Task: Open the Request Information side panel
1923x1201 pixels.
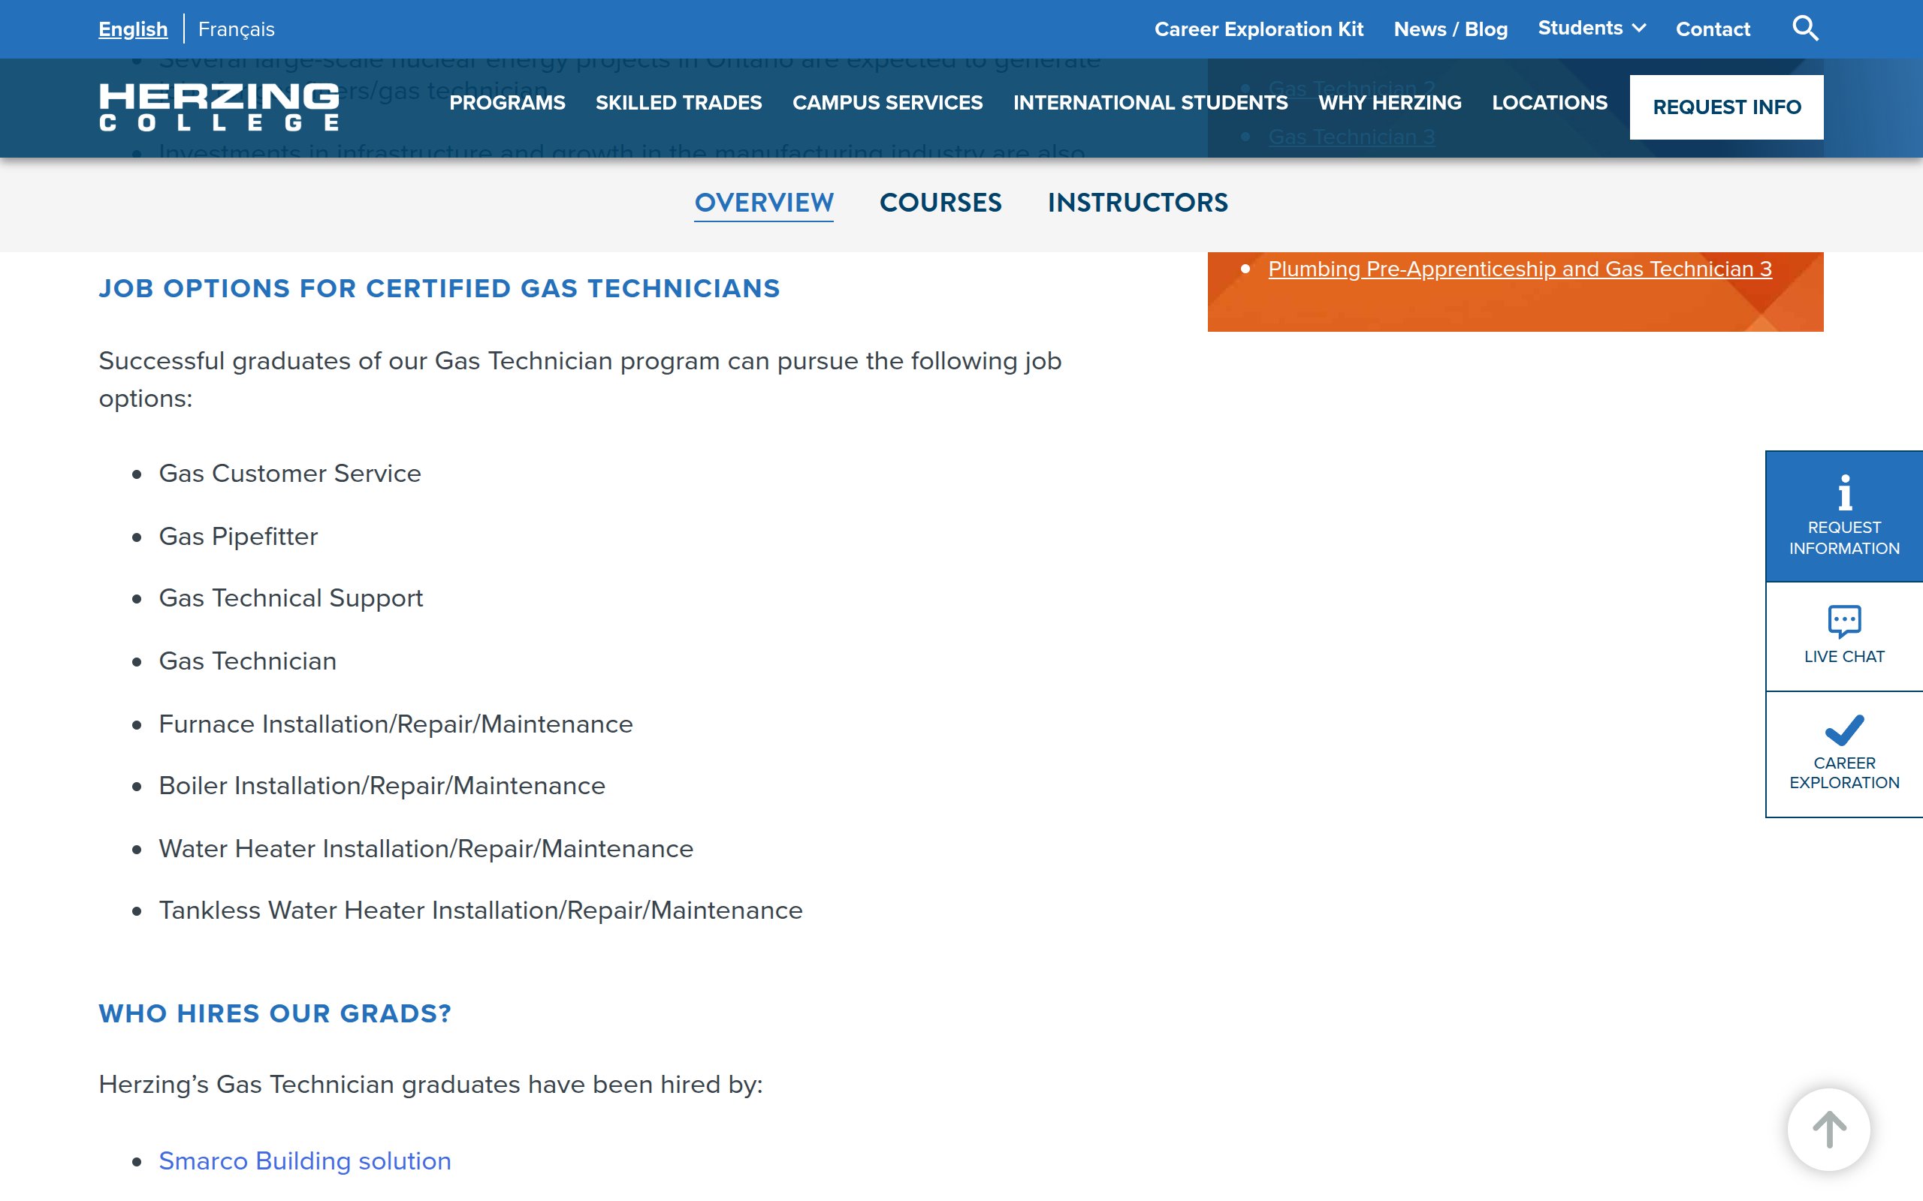Action: point(1843,516)
